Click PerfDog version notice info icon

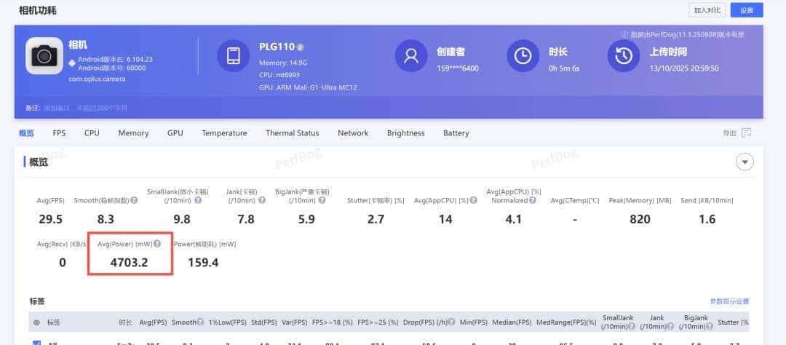[624, 35]
